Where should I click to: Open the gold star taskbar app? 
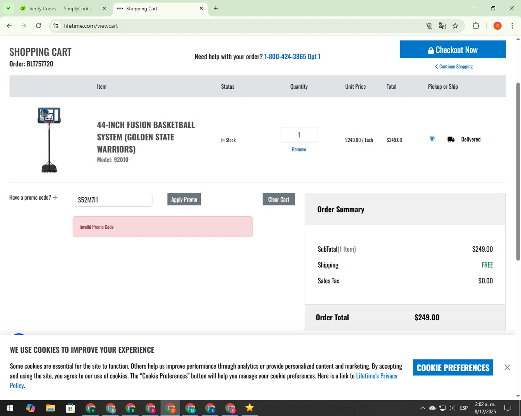pyautogui.click(x=250, y=408)
